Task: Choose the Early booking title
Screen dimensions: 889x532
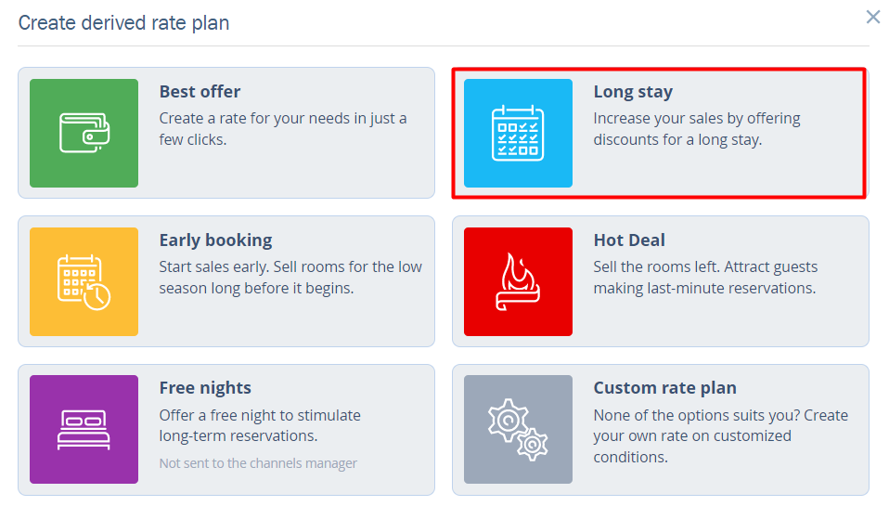Action: tap(215, 240)
